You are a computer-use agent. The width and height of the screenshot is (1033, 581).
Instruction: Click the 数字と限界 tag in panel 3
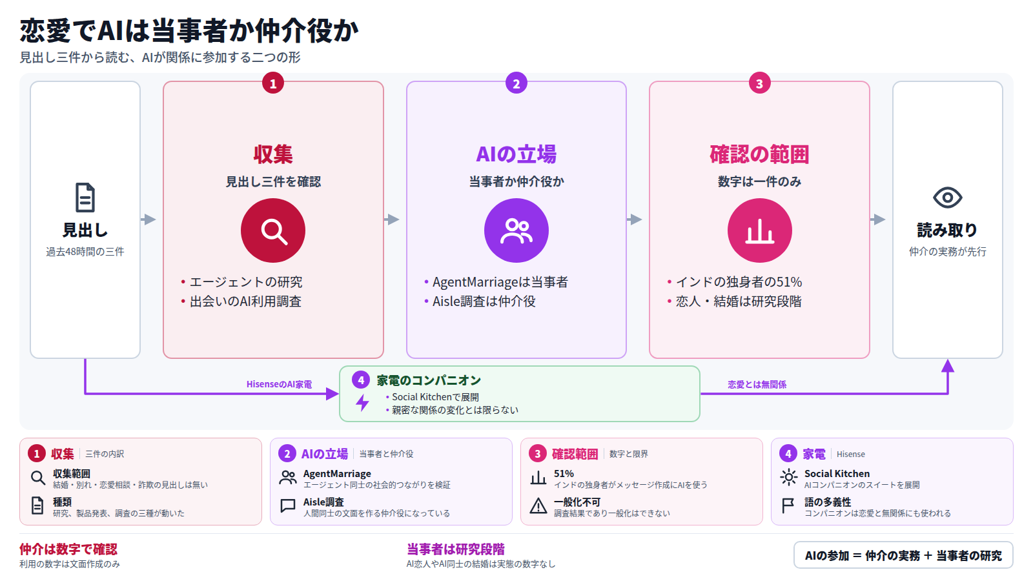629,454
